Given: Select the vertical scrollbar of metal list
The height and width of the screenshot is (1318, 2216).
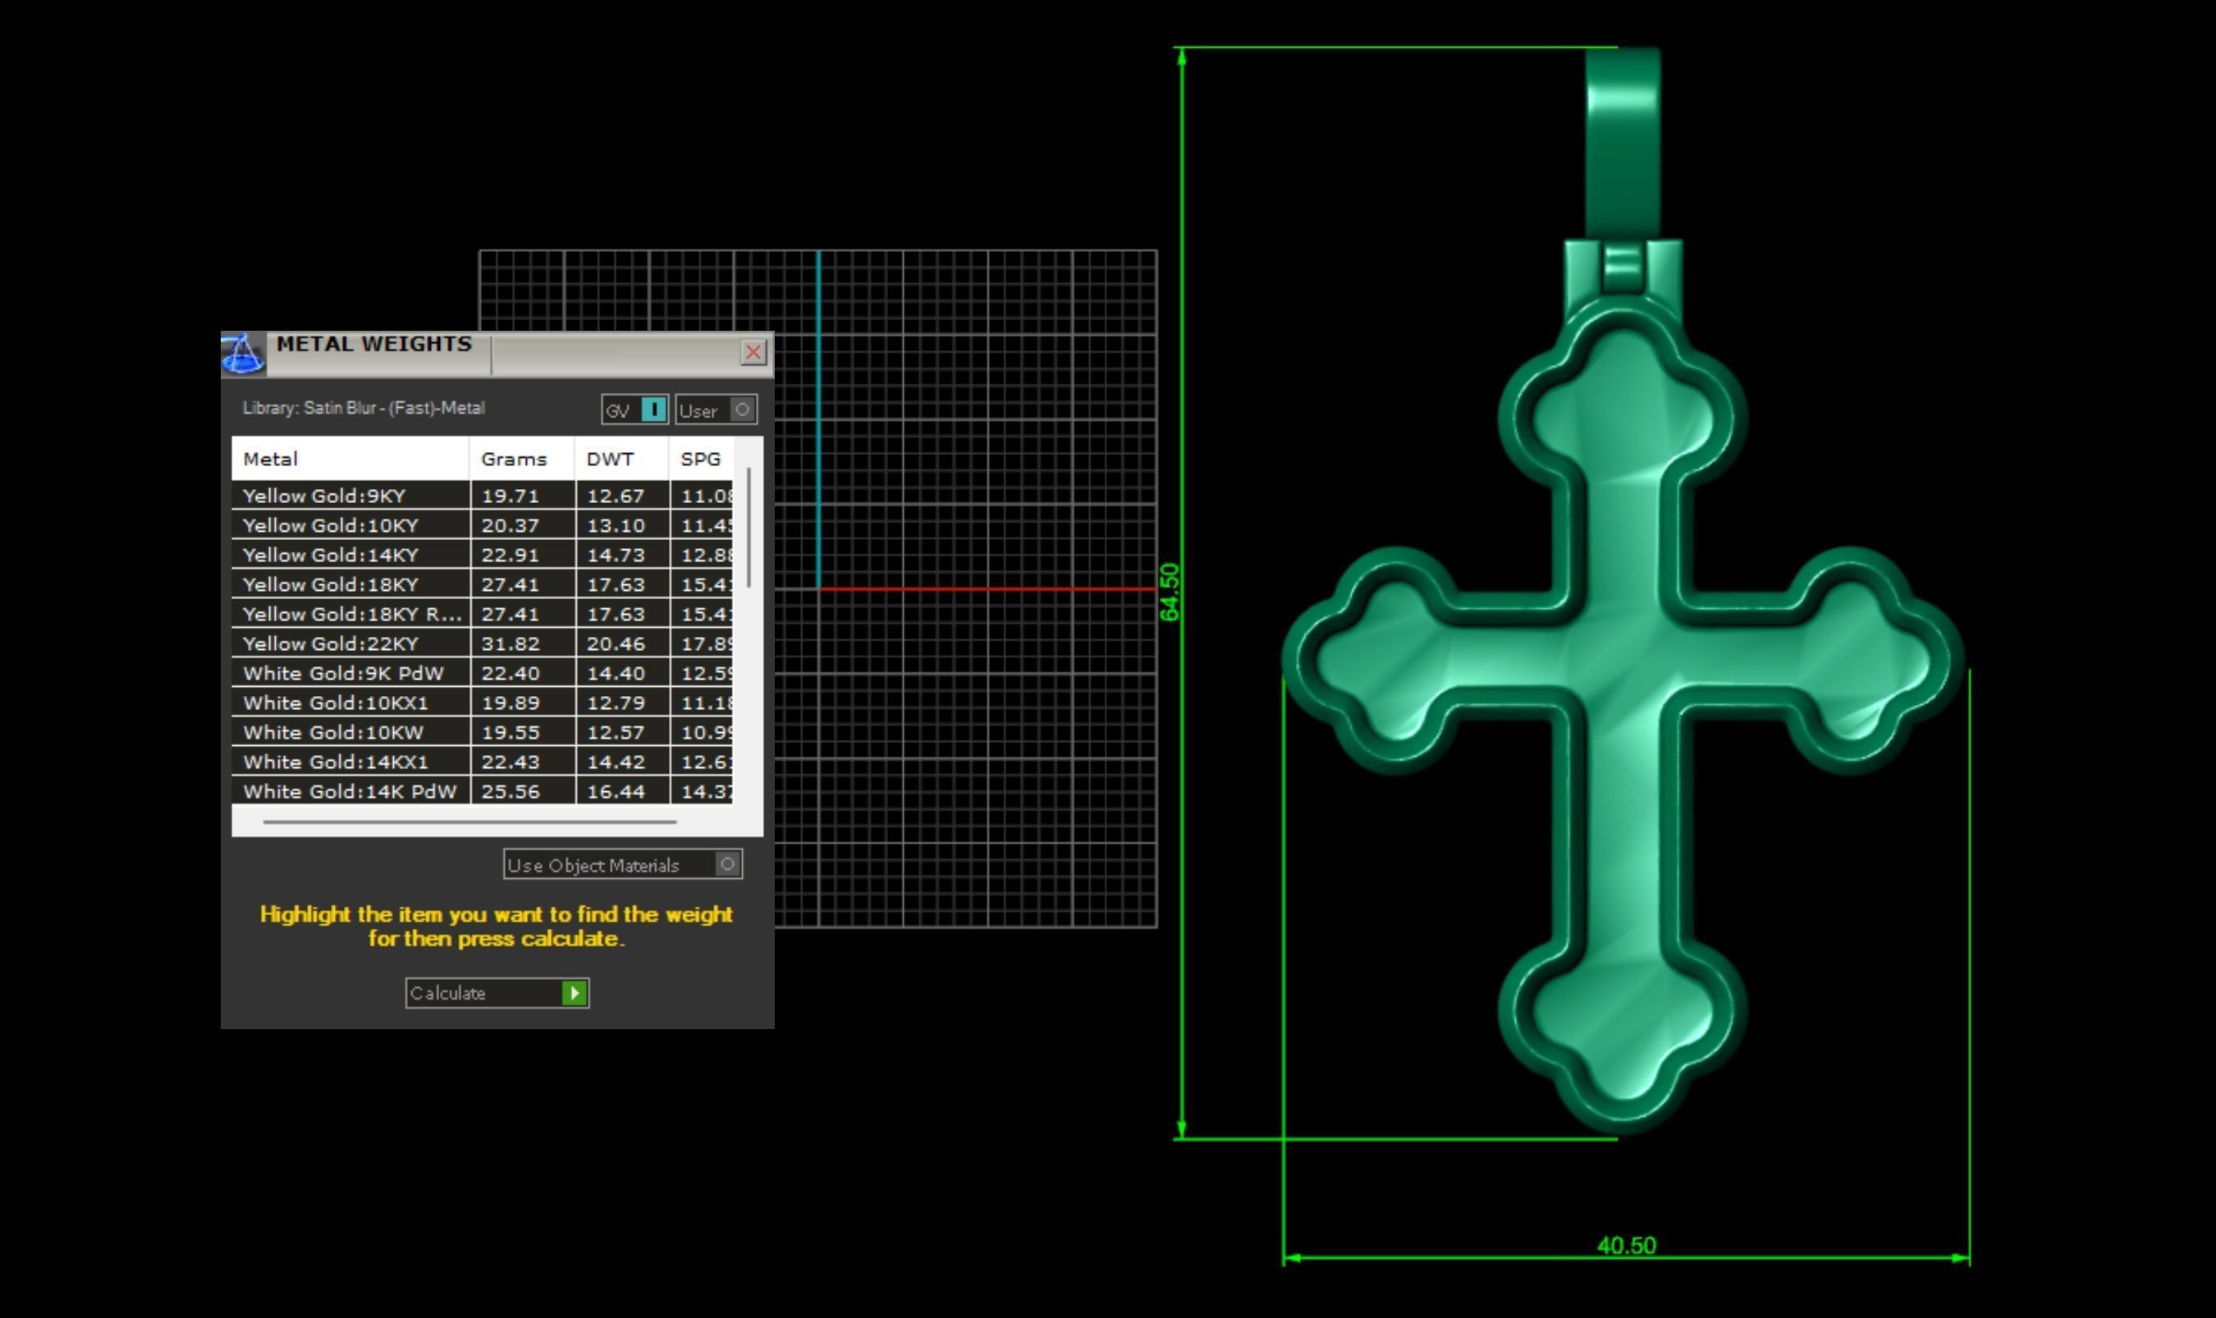Looking at the screenshot, I should 749,528.
